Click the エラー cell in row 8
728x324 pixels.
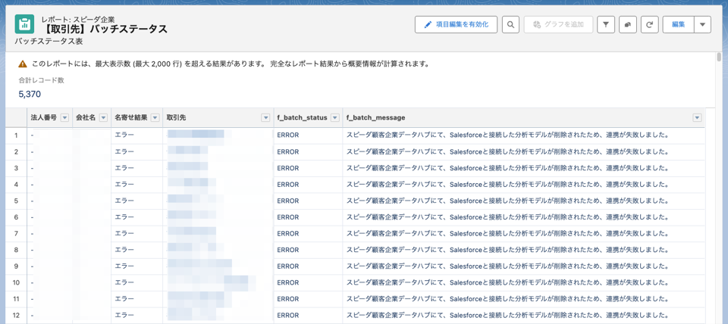136,250
